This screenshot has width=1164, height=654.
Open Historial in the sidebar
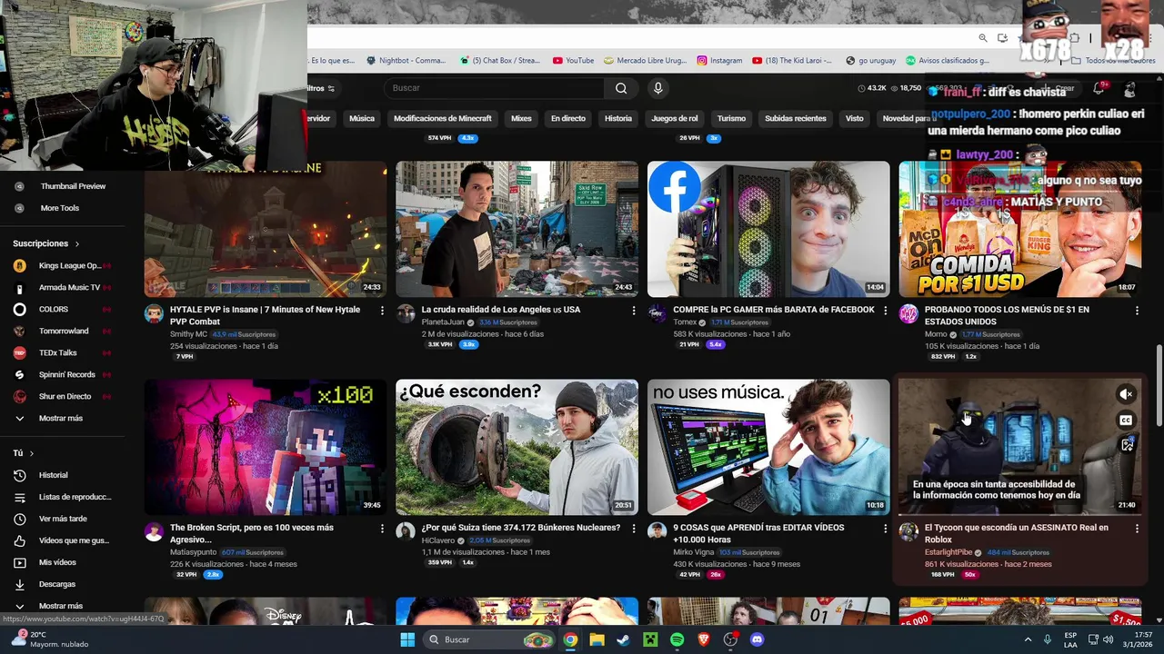(x=53, y=475)
